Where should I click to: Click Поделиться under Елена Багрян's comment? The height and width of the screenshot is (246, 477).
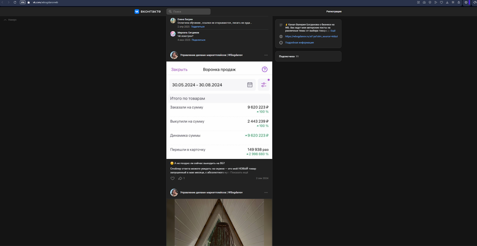(198, 27)
